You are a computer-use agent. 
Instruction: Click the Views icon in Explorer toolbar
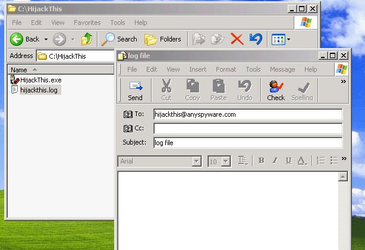pos(278,40)
